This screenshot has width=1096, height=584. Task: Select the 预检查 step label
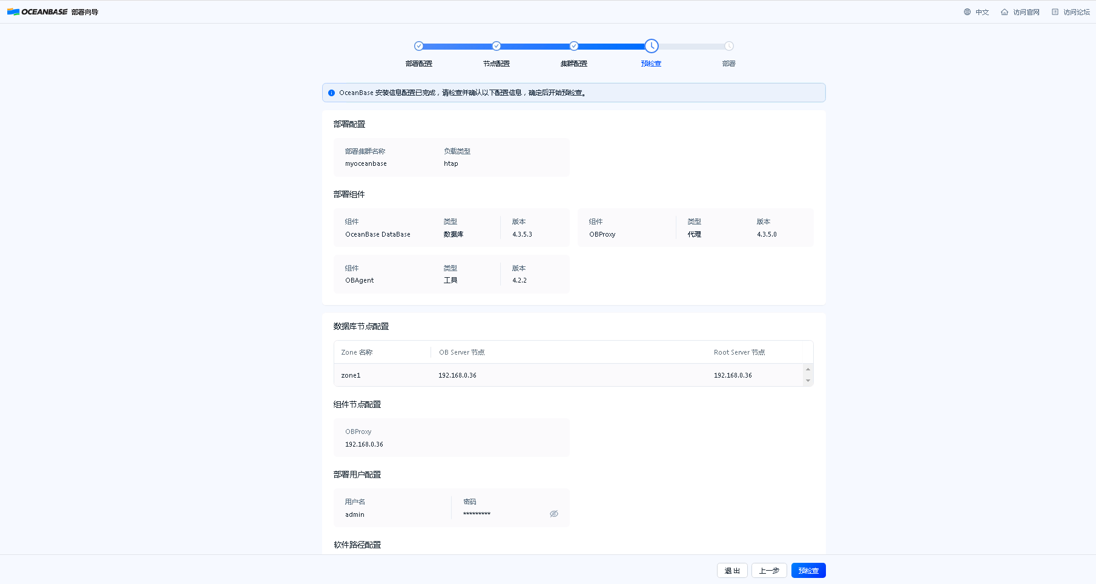pos(652,64)
